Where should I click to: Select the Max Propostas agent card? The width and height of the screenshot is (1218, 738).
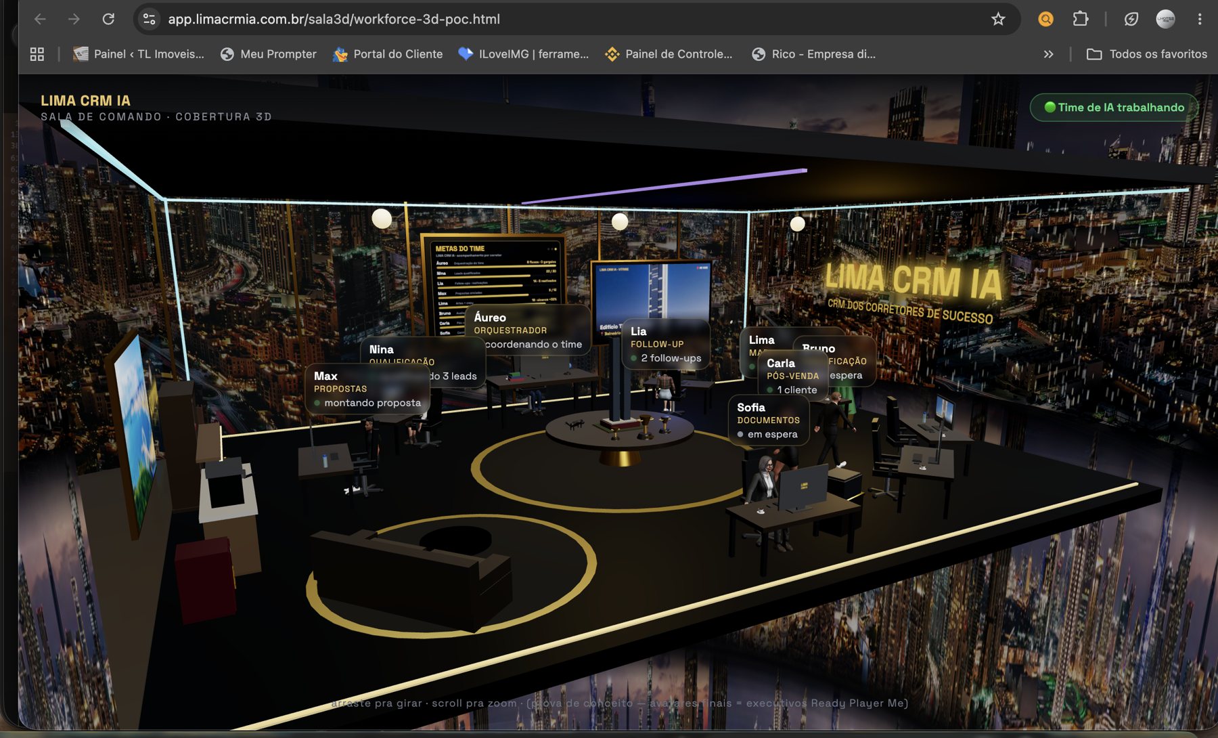[367, 389]
